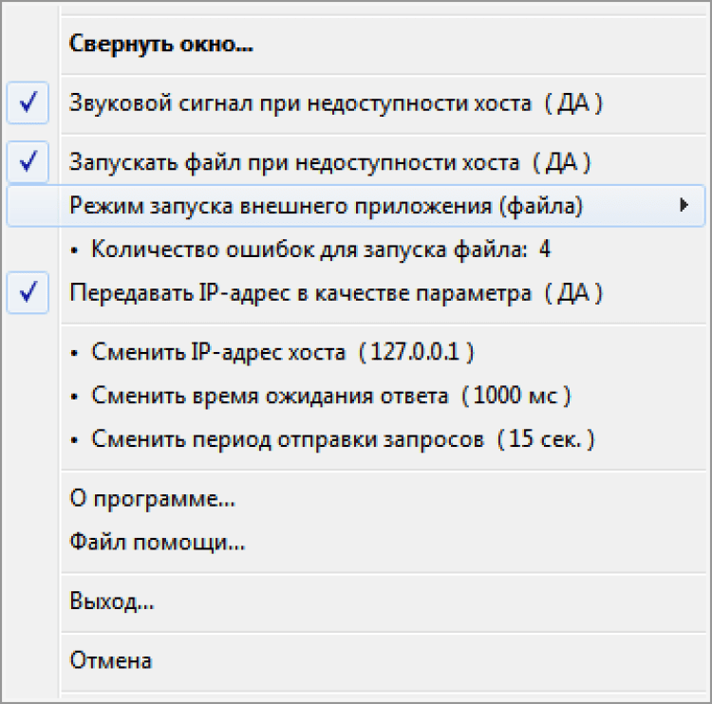
Task: Click bullet before Сменить время ожидания
Action: coord(76,398)
